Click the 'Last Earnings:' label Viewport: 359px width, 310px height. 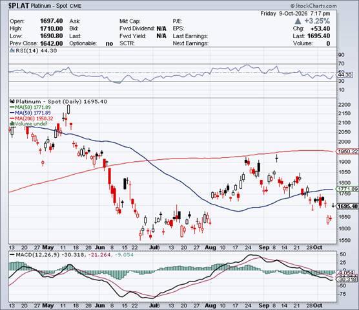point(190,36)
